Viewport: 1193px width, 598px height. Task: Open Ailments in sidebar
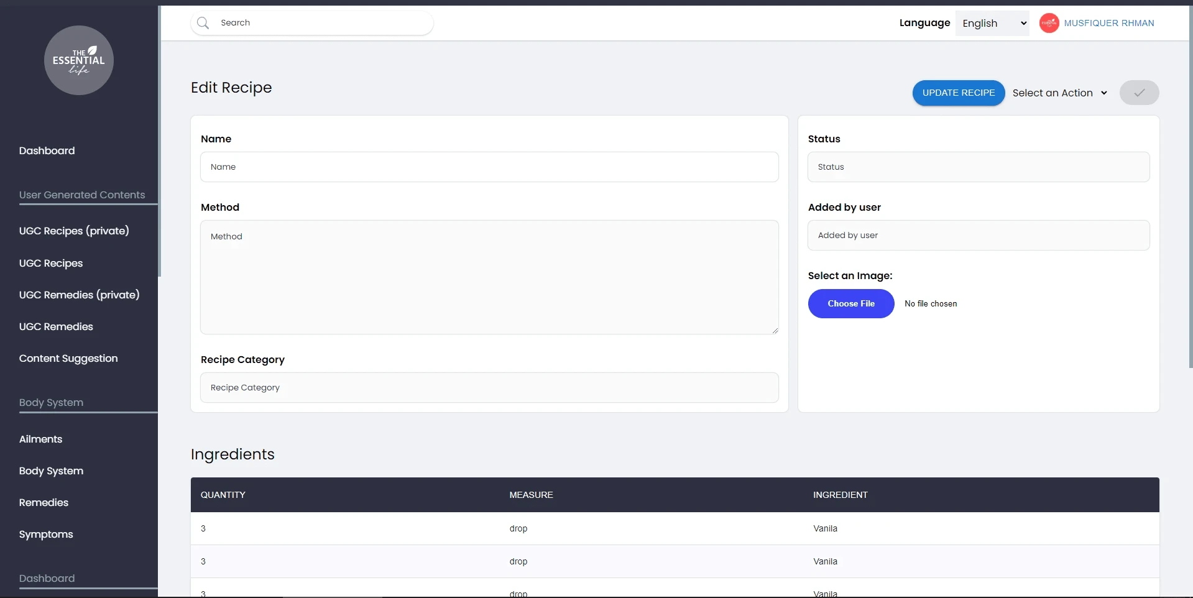click(x=40, y=439)
